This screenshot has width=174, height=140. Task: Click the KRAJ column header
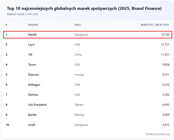coord(77,25)
